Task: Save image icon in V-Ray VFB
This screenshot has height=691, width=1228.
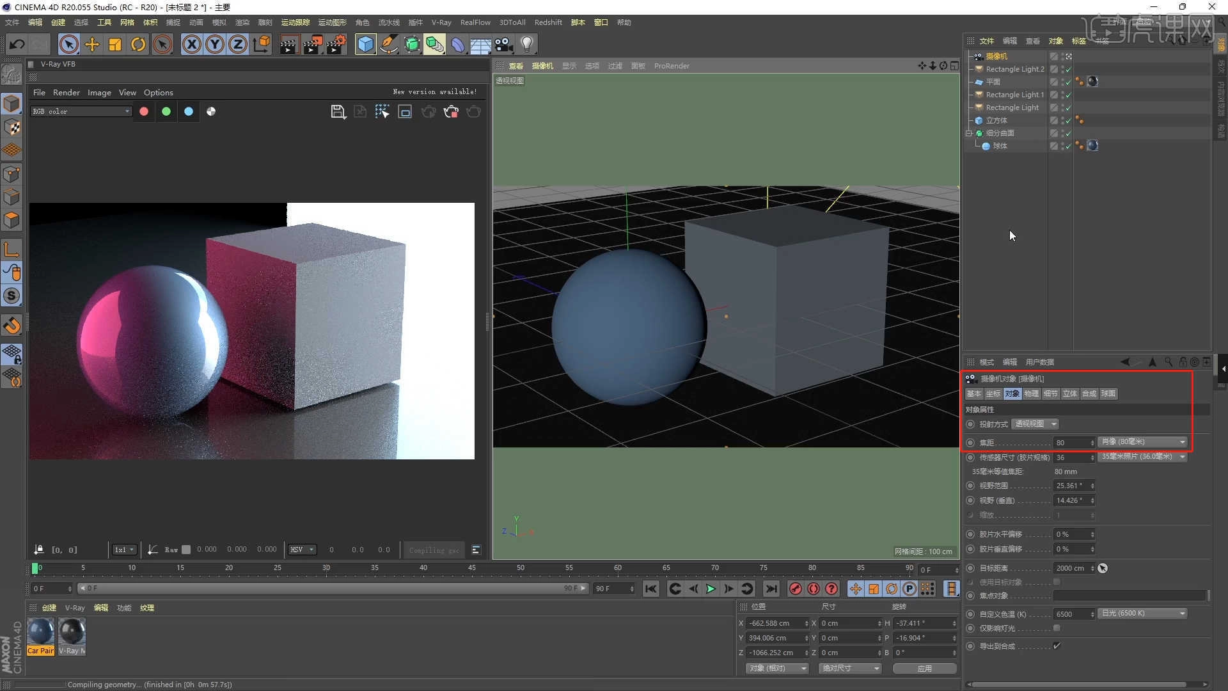Action: tap(338, 112)
